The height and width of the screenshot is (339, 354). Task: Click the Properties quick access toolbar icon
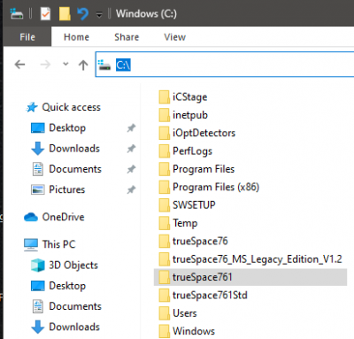tap(45, 14)
